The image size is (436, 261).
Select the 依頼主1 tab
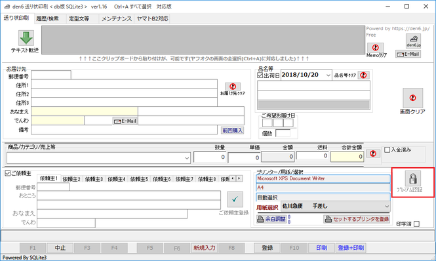(49, 178)
